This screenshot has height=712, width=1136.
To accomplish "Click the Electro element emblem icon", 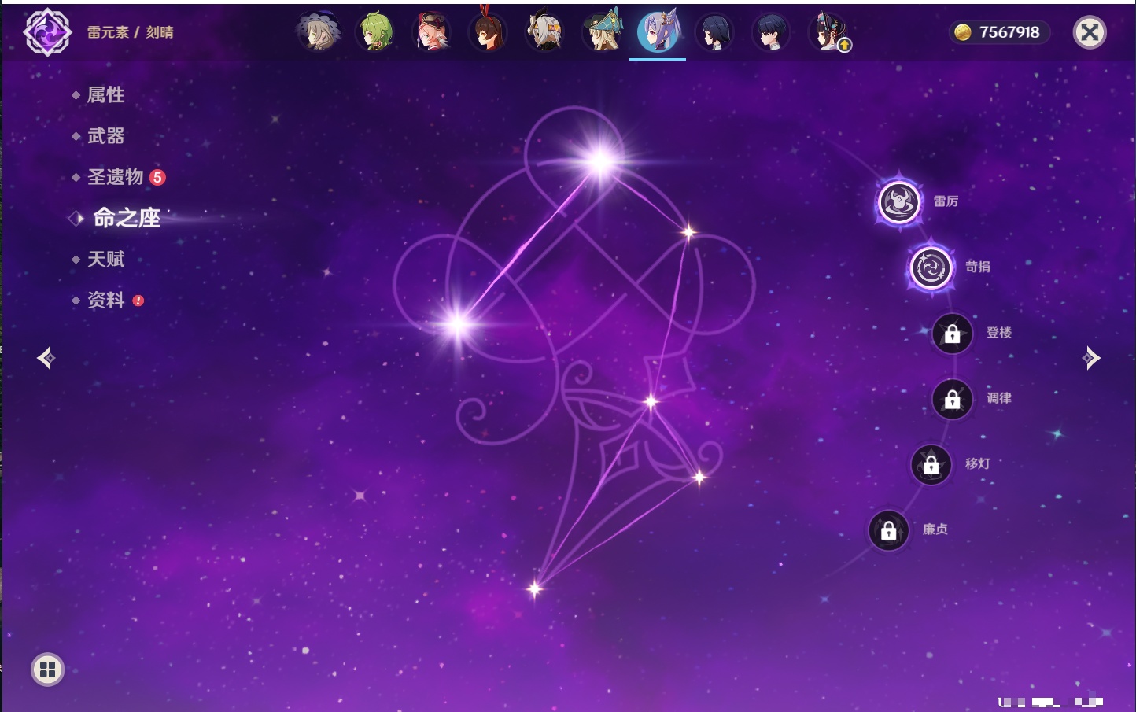I will click(47, 32).
